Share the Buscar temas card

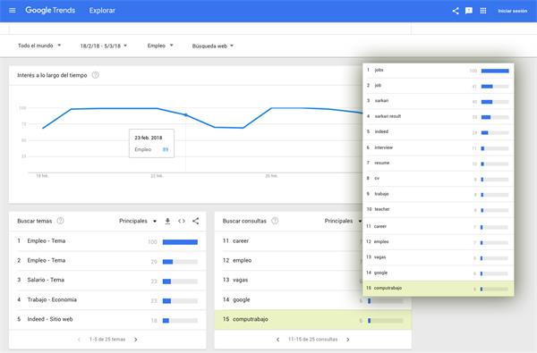(195, 221)
